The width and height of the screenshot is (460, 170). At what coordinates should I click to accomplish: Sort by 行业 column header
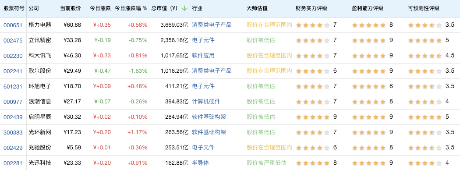click(197, 8)
